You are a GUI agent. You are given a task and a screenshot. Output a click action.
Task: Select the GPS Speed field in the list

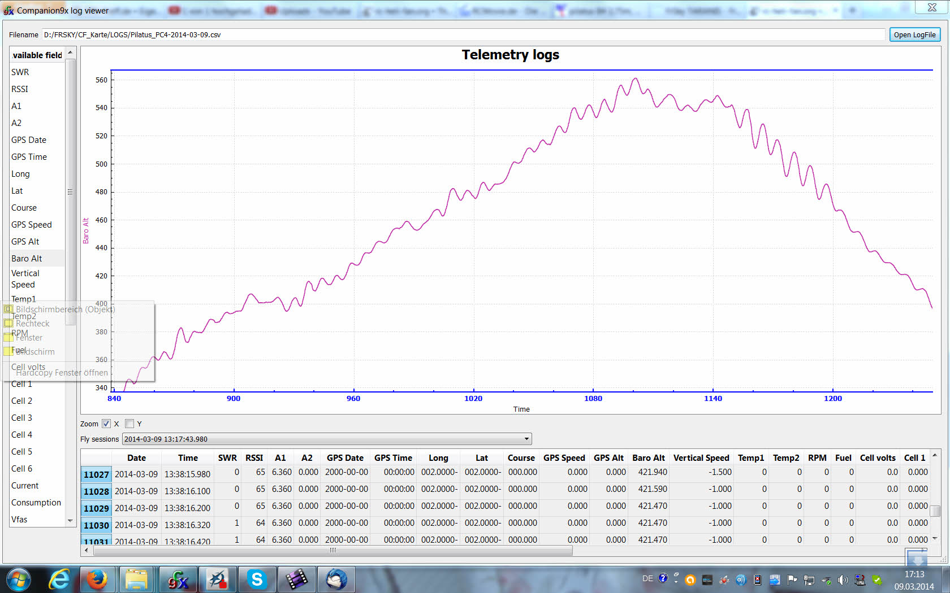coord(37,225)
